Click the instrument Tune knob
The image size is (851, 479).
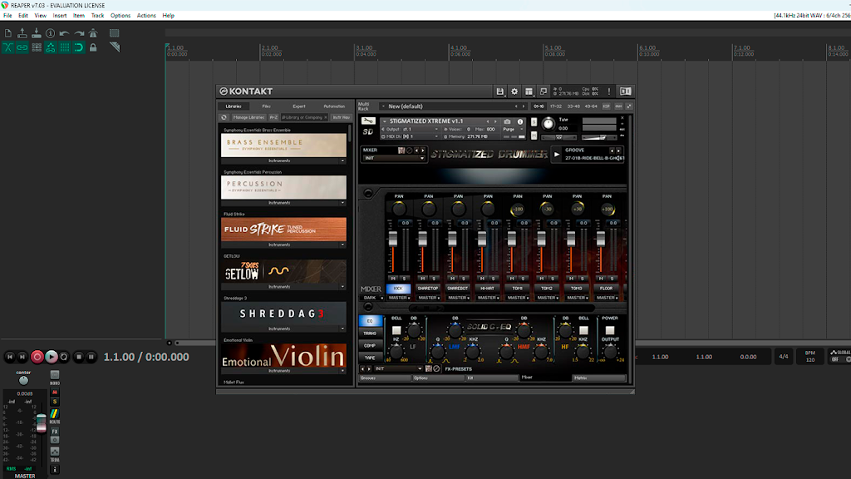(548, 124)
